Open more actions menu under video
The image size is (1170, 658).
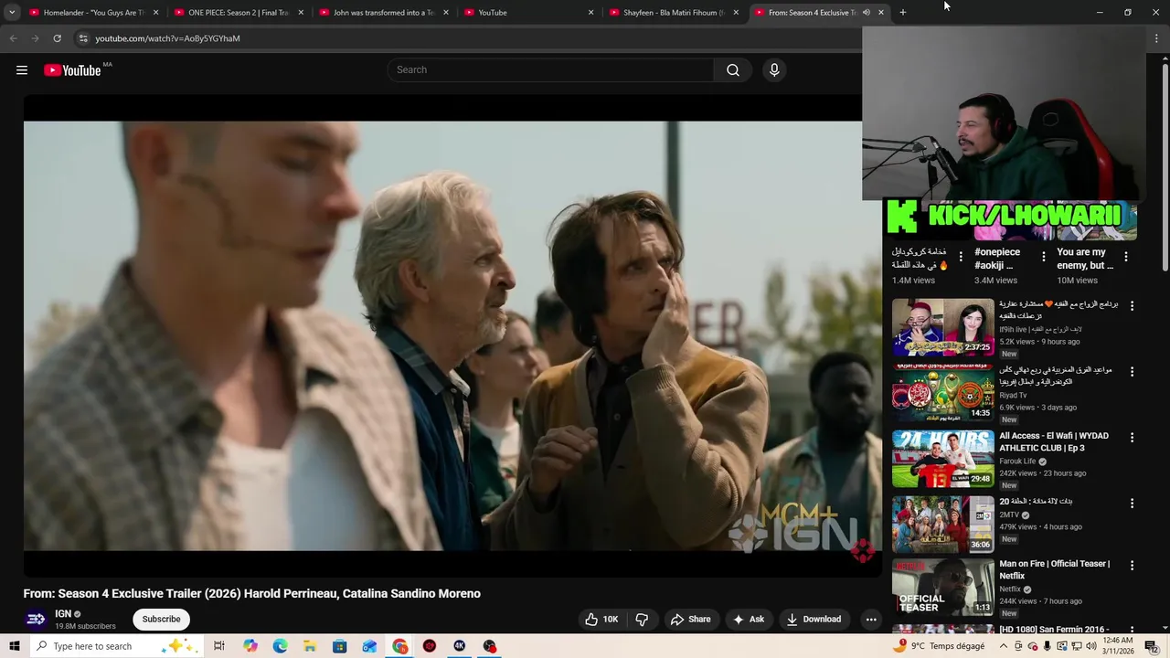[x=871, y=620]
